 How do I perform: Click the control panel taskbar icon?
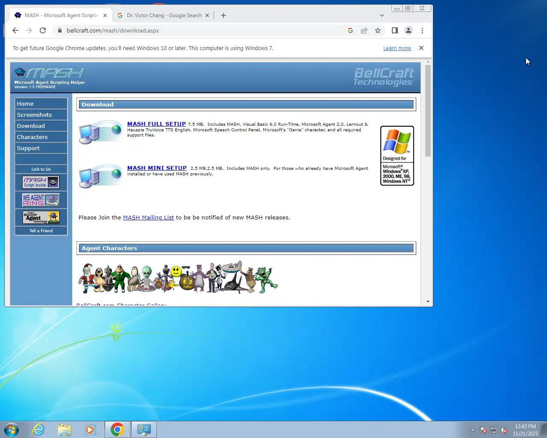[x=144, y=429]
